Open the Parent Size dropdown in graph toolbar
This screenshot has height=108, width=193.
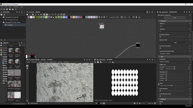click(118, 17)
